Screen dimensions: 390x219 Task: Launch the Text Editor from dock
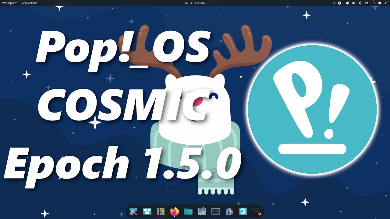(x=202, y=211)
